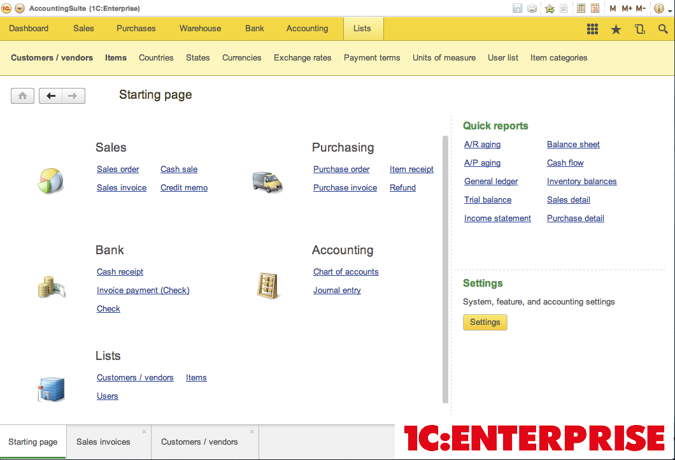Add page to favorites star document icon
This screenshot has width=675, height=460.
564,8
